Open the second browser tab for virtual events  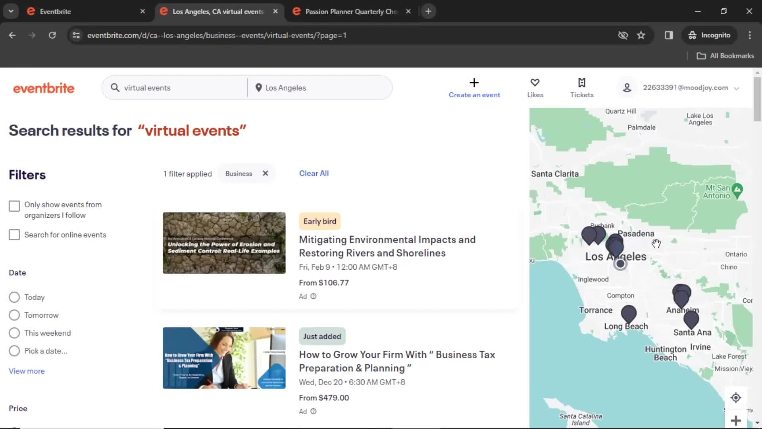pyautogui.click(x=219, y=12)
